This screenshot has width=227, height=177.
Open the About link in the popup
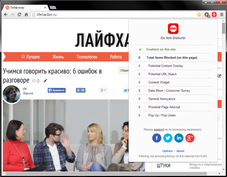[x=180, y=151]
